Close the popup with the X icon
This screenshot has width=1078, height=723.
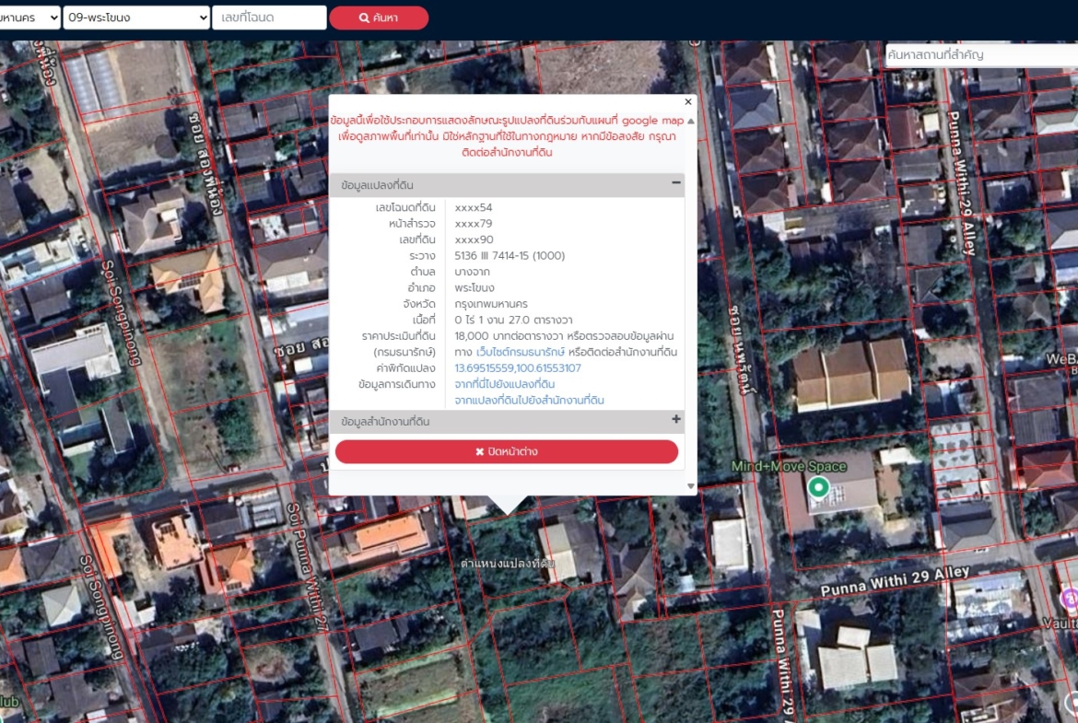(x=688, y=102)
